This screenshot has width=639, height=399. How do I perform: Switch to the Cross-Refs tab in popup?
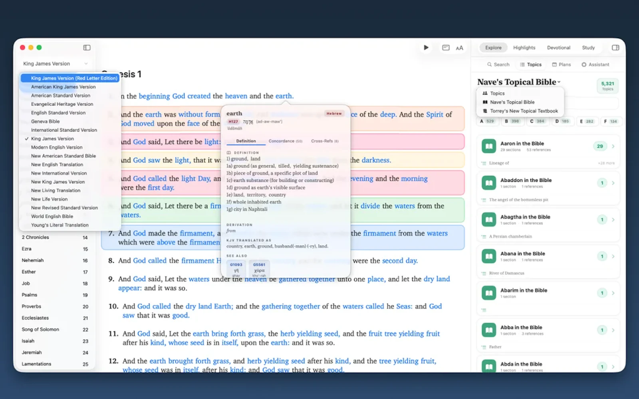(x=325, y=141)
